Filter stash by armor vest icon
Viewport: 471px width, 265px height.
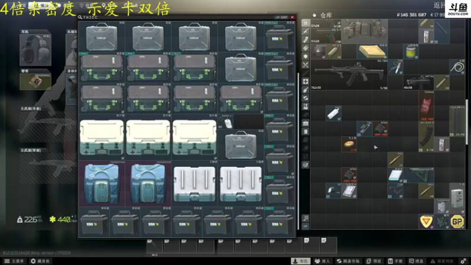click(x=306, y=107)
